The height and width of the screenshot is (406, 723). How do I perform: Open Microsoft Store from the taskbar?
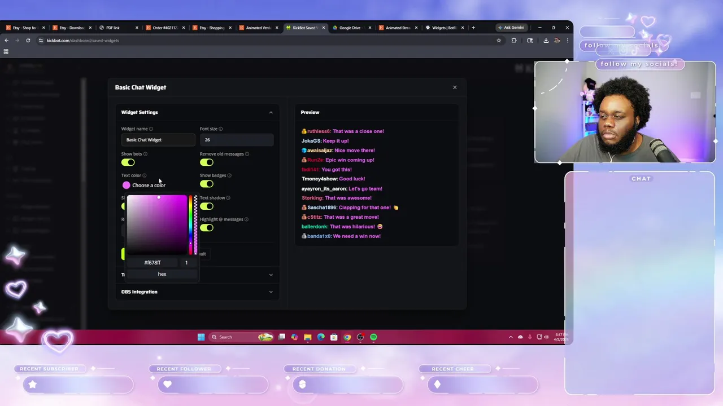(x=334, y=337)
